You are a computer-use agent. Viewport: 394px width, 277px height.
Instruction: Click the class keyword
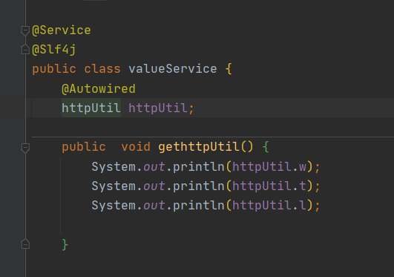point(102,69)
